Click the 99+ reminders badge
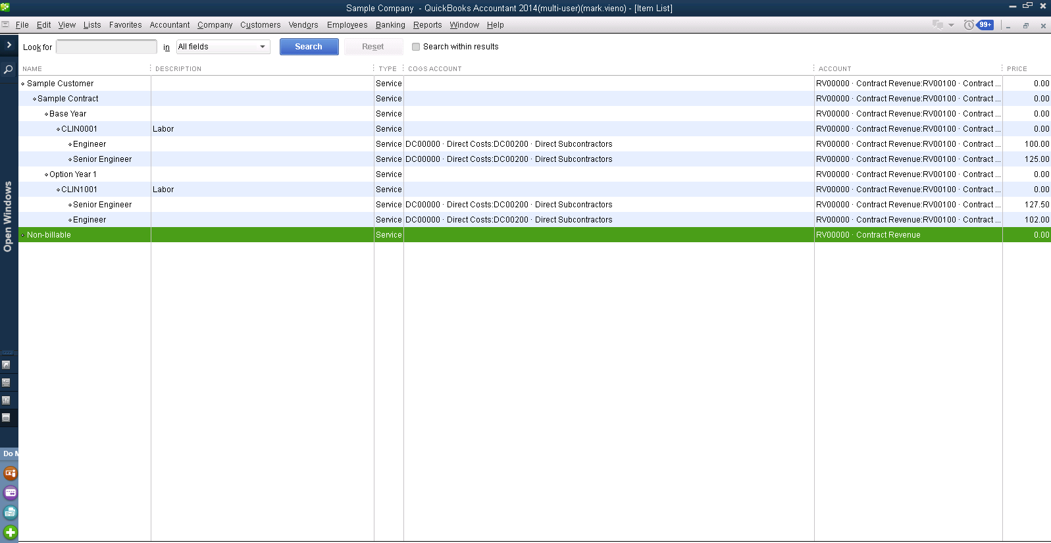 pos(985,25)
